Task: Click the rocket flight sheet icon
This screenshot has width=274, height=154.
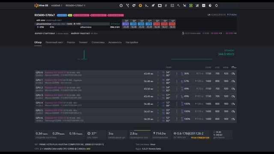Action: (x=153, y=6)
